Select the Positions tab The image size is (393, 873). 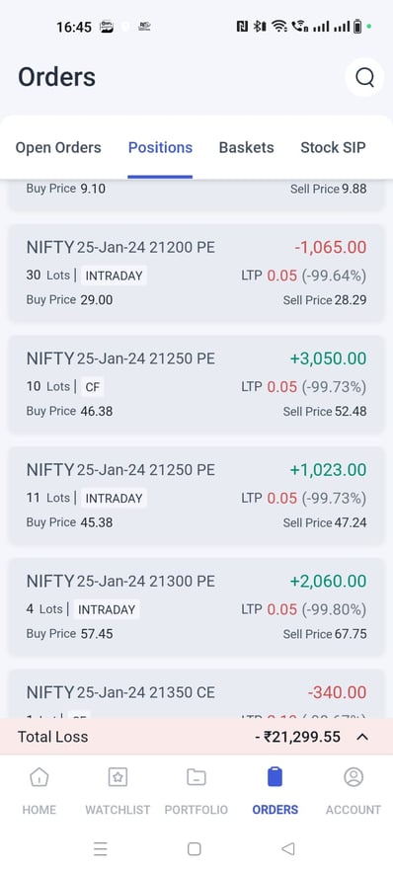160,147
